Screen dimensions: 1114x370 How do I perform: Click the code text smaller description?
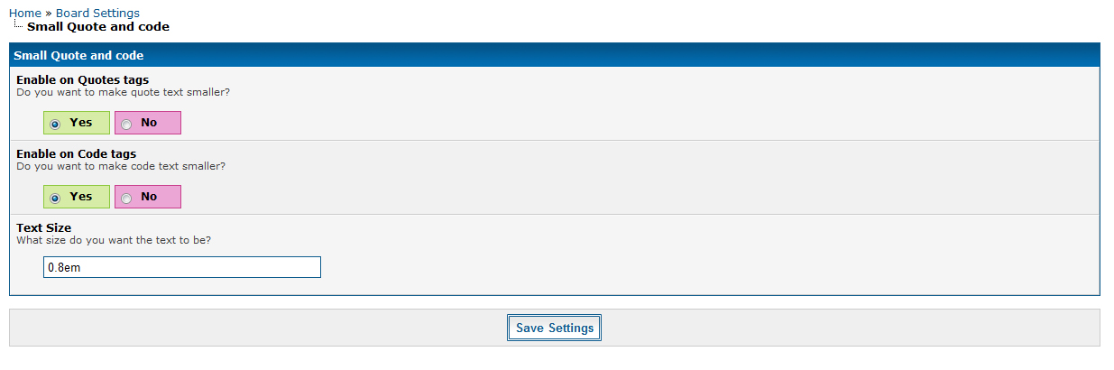coord(121,166)
